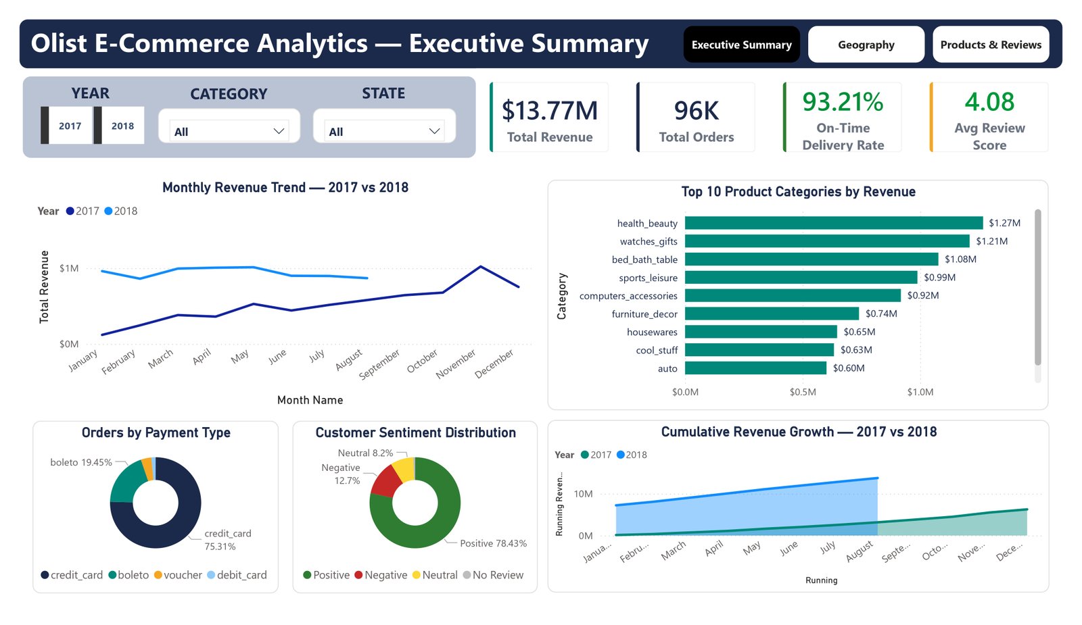The width and height of the screenshot is (1082, 625).
Task: Click credit_card legend marker in Payment Type
Action: (45, 575)
